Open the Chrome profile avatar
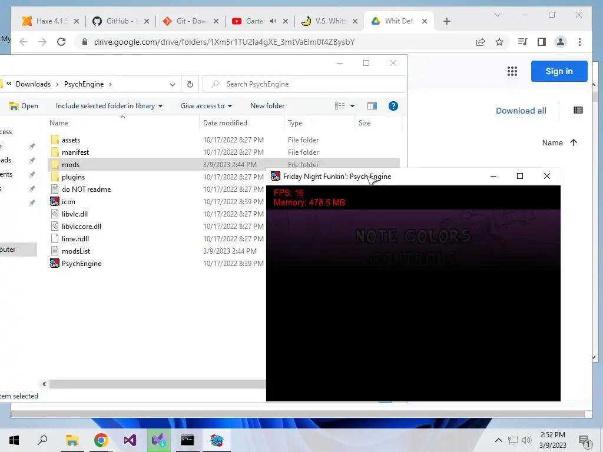This screenshot has height=452, width=603. tap(561, 42)
